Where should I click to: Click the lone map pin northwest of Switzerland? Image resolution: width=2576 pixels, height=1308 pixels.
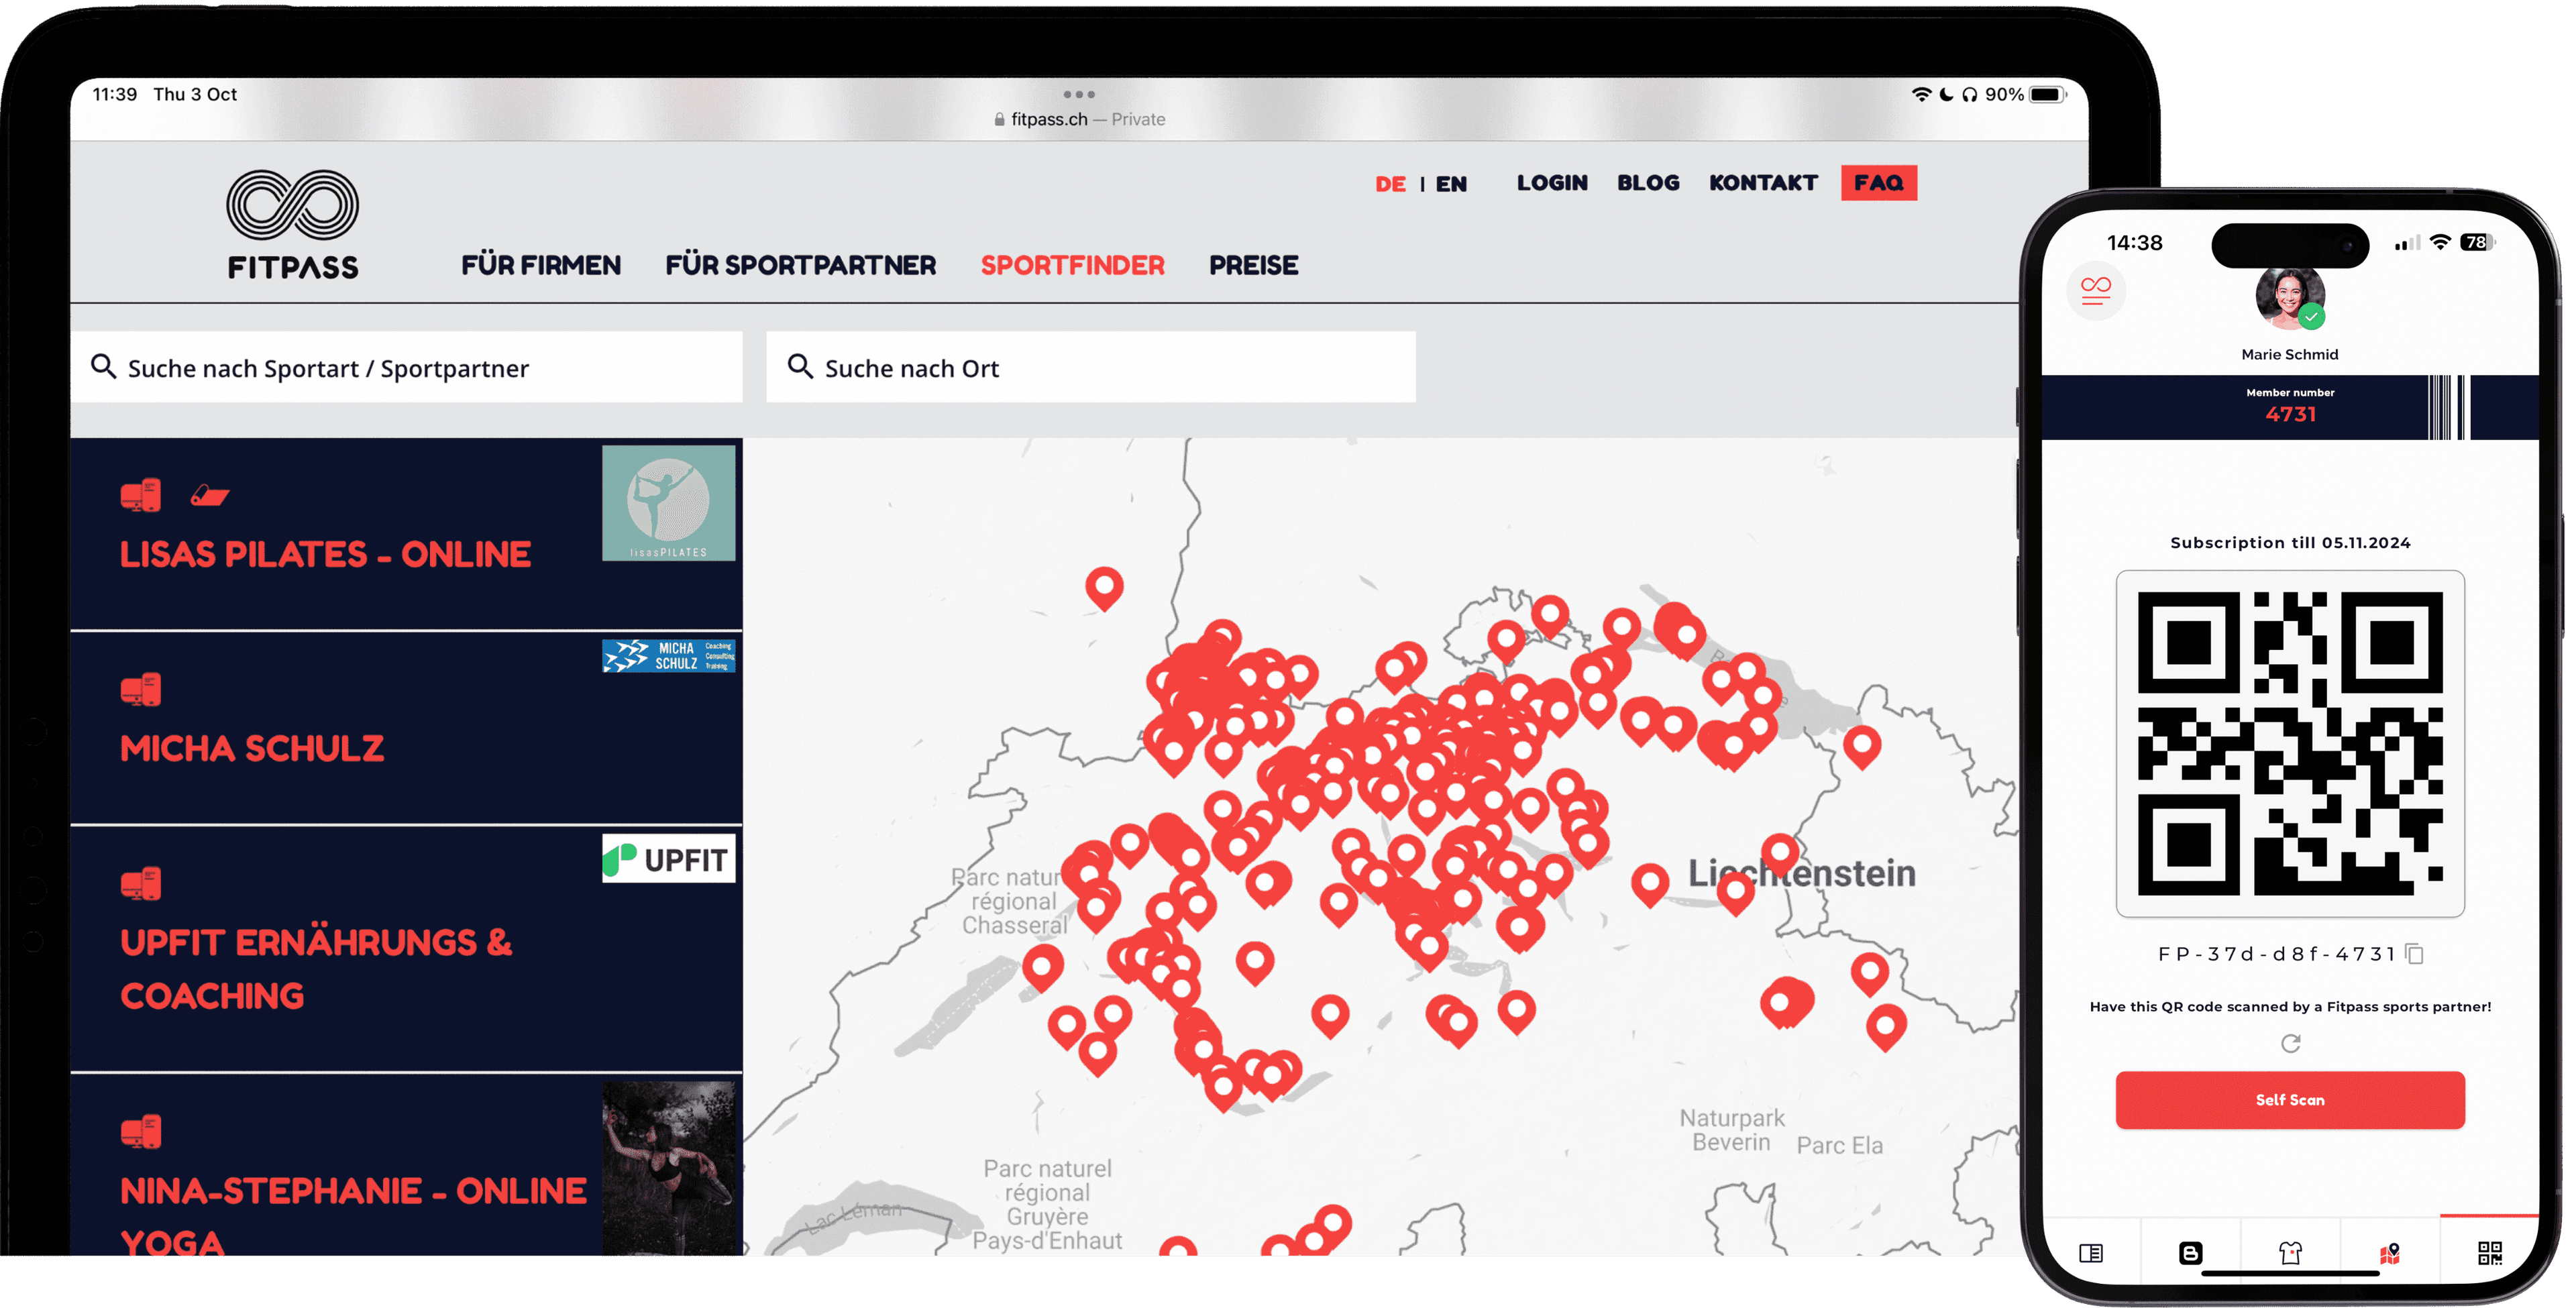coord(1104,588)
